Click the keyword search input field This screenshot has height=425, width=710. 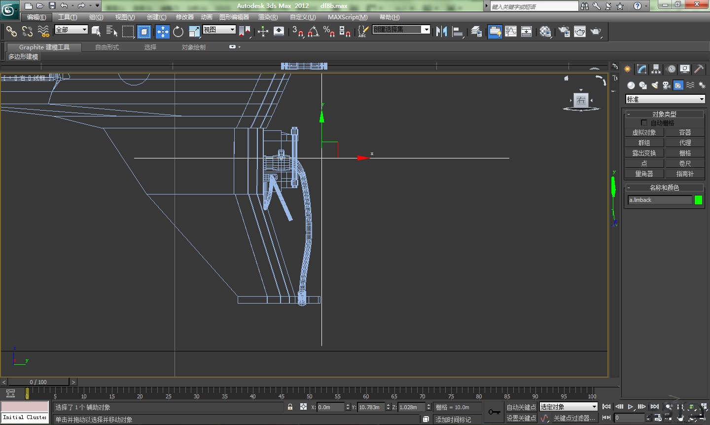point(534,6)
